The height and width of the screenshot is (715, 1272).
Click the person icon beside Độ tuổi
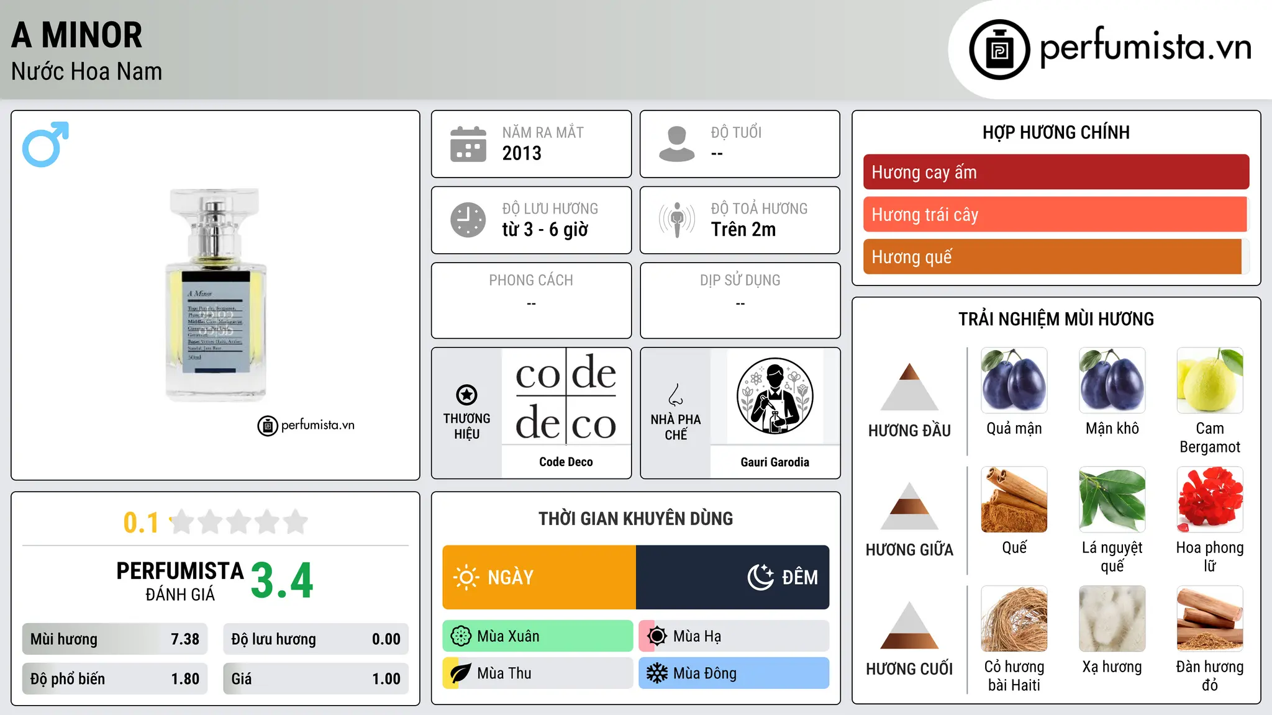point(676,144)
